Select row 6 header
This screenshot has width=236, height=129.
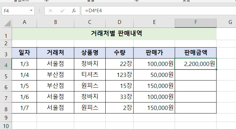[x=6, y=86]
